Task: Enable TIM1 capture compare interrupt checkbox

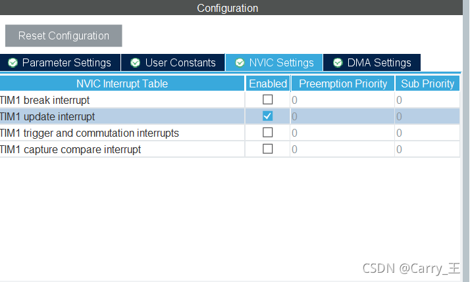Action: pos(268,149)
